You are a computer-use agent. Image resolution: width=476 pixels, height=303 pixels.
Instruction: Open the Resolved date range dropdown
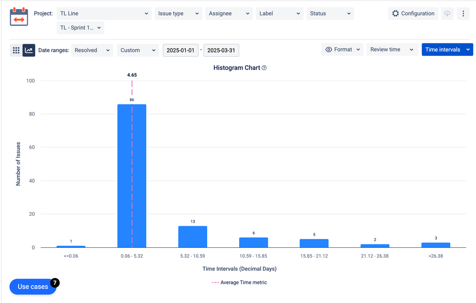coord(92,50)
